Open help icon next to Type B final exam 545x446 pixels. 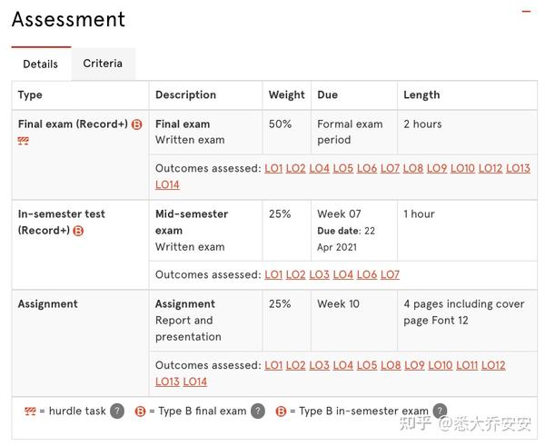pyautogui.click(x=258, y=411)
